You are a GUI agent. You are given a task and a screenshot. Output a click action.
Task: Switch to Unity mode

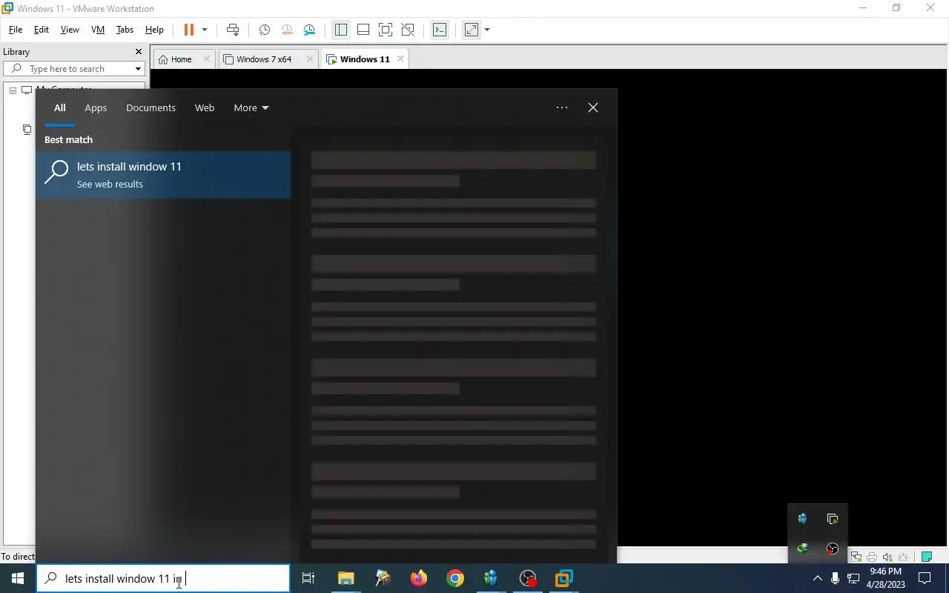(408, 30)
